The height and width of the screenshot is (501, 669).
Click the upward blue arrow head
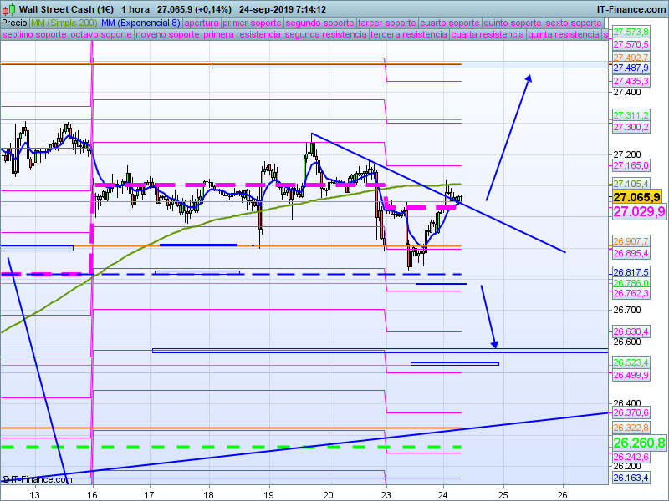(x=529, y=78)
